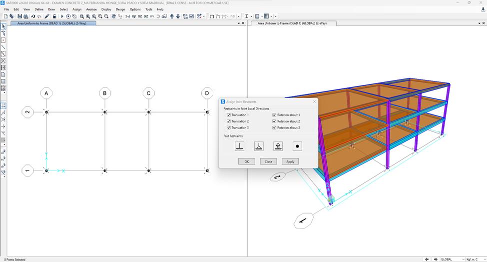
Task: Click Apply in Assign Joint Restraints dialog
Action: [x=290, y=161]
